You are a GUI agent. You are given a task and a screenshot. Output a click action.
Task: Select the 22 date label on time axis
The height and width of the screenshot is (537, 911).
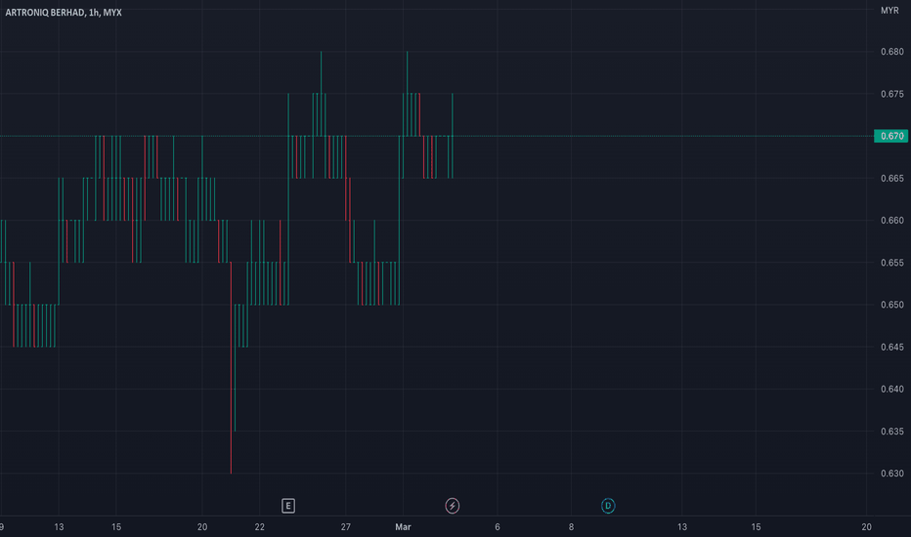click(x=259, y=527)
